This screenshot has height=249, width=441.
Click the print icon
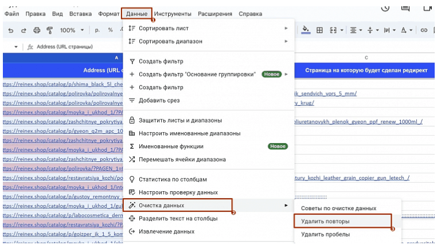[37, 30]
